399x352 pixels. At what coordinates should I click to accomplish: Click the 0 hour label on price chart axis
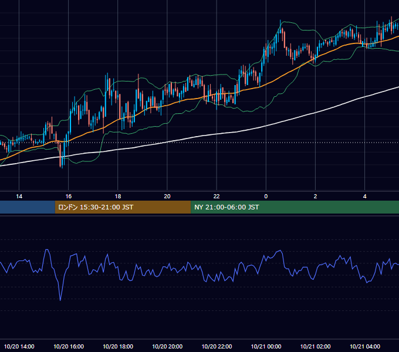(266, 197)
